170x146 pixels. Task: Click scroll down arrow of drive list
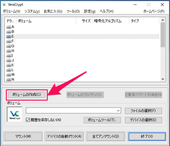point(163,79)
